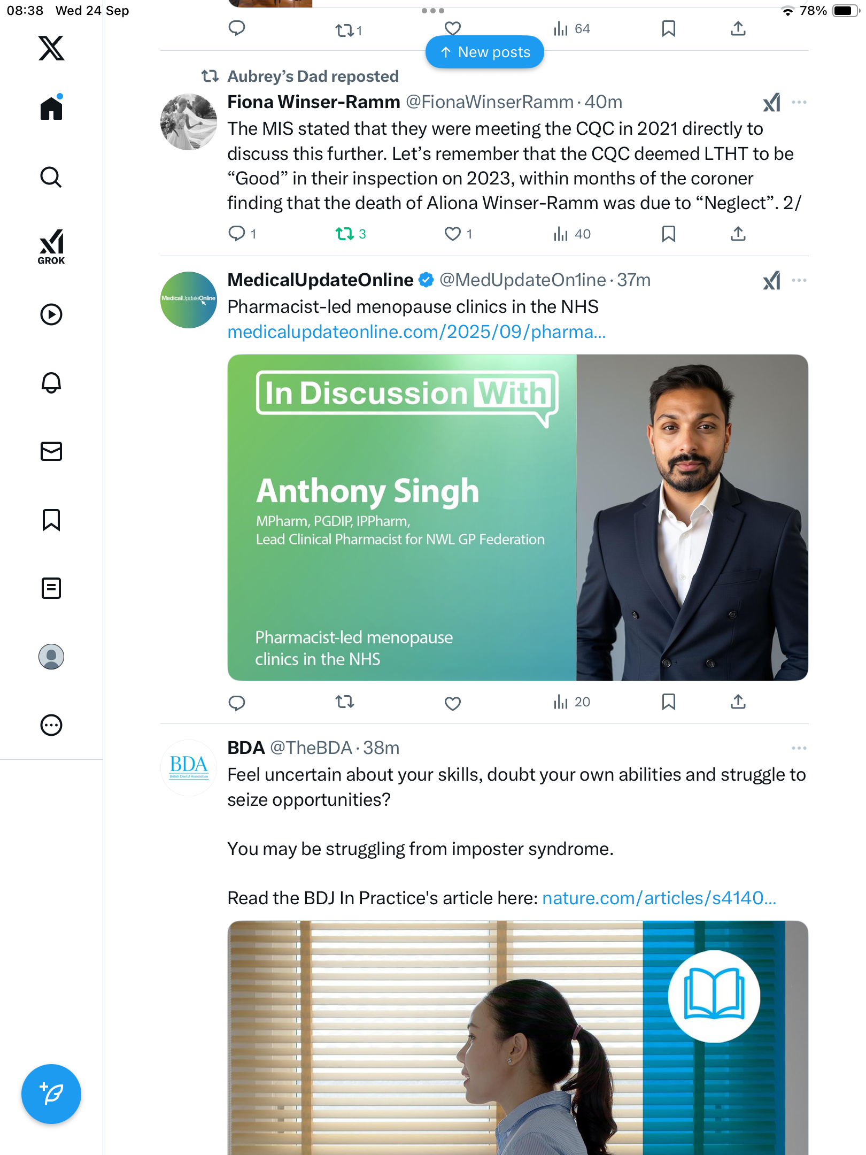866x1155 pixels.
Task: Open the medicalupdateonline.com article link
Action: click(416, 332)
